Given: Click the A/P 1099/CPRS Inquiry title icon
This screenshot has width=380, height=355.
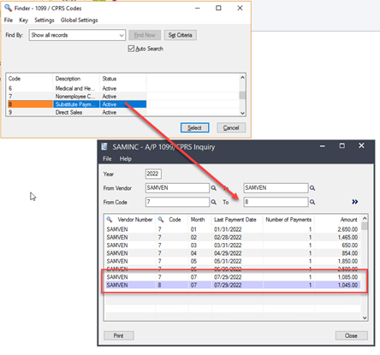Looking at the screenshot, I should (104, 146).
